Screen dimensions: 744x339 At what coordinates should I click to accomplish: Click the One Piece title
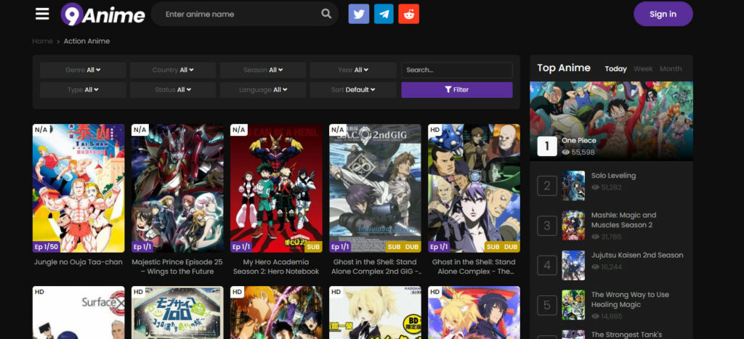[x=579, y=140]
